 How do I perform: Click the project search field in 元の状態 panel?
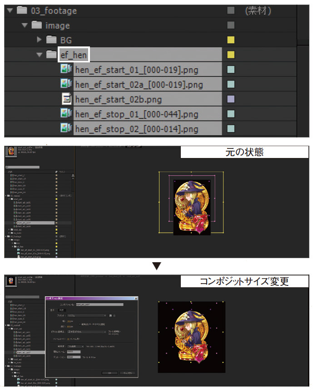22,167
